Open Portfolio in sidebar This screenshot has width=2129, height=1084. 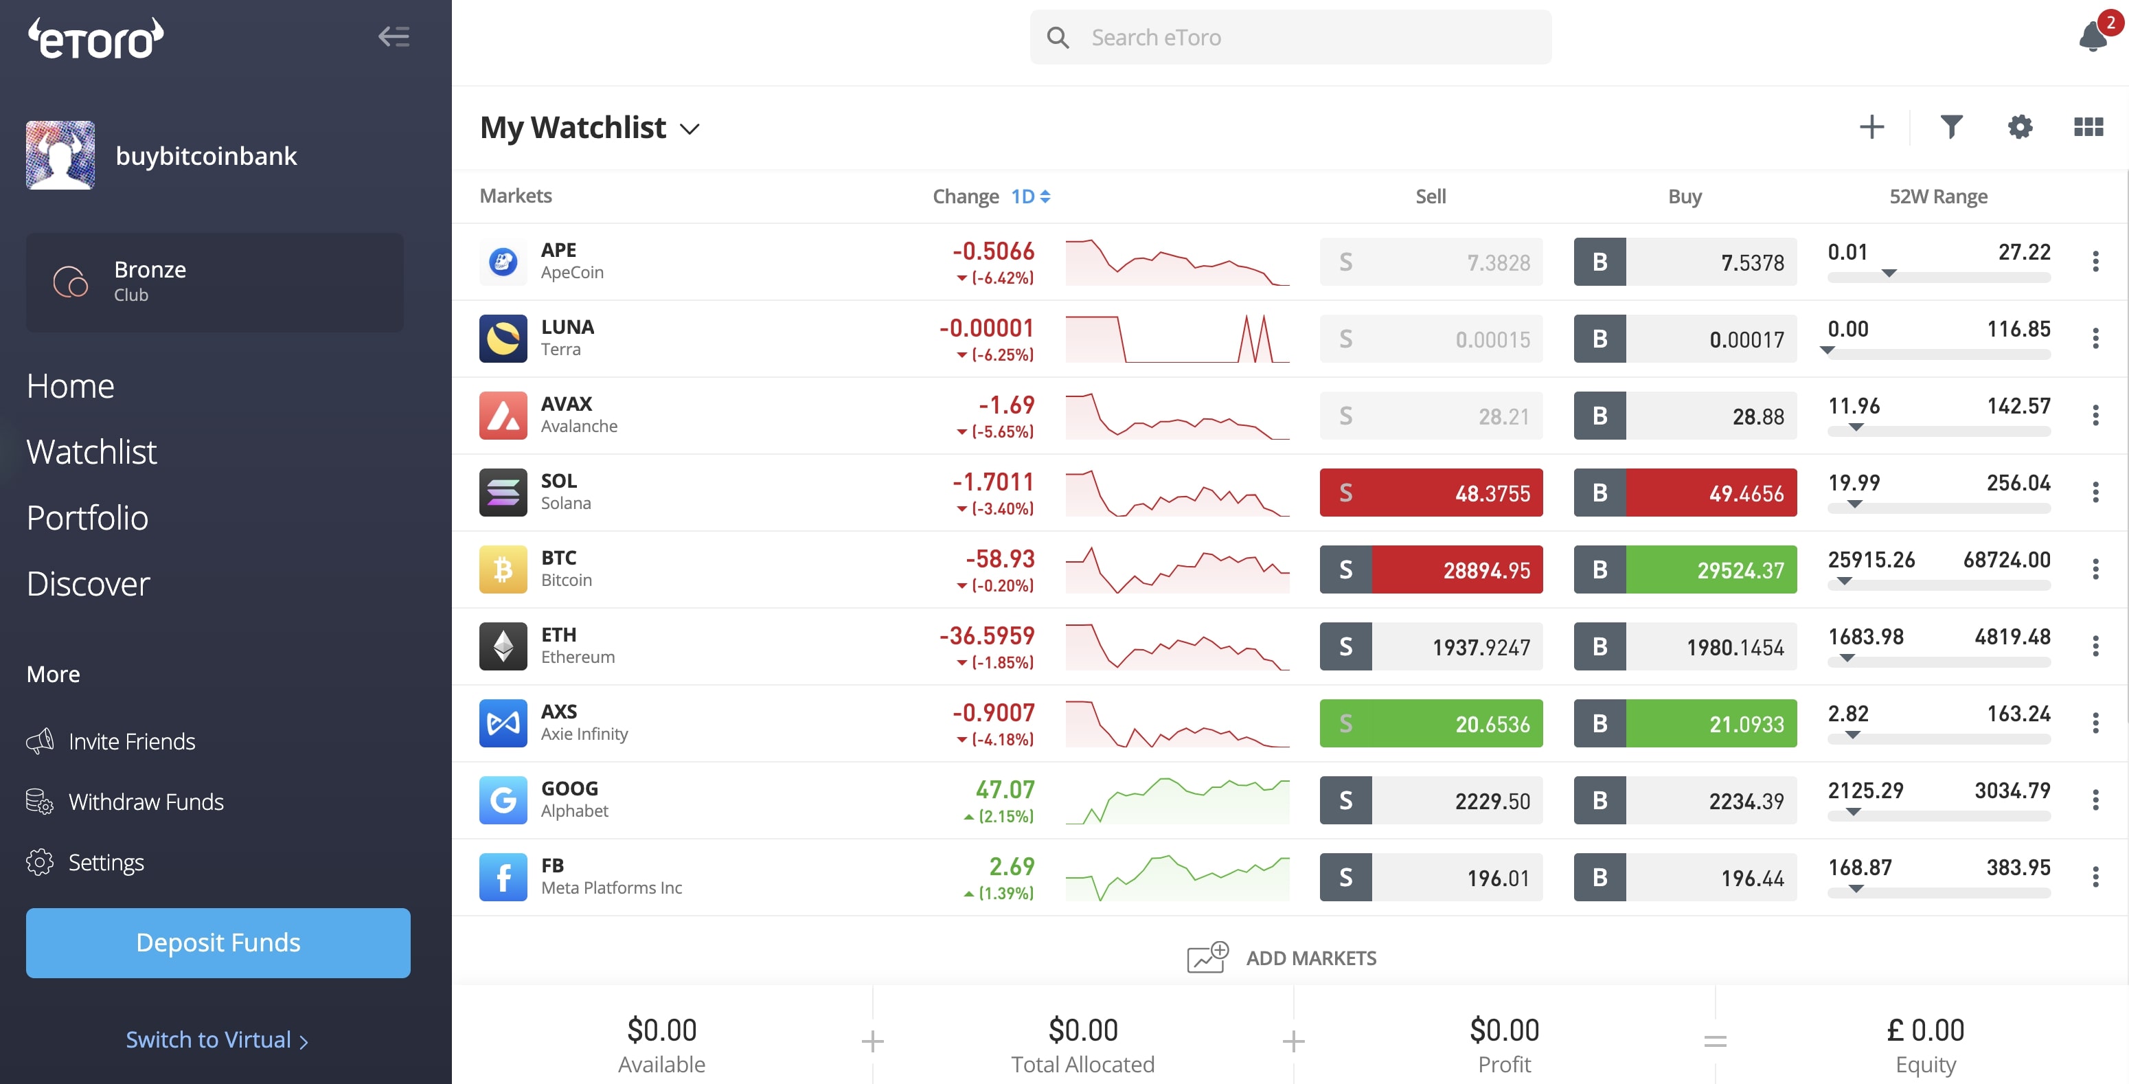(x=88, y=519)
